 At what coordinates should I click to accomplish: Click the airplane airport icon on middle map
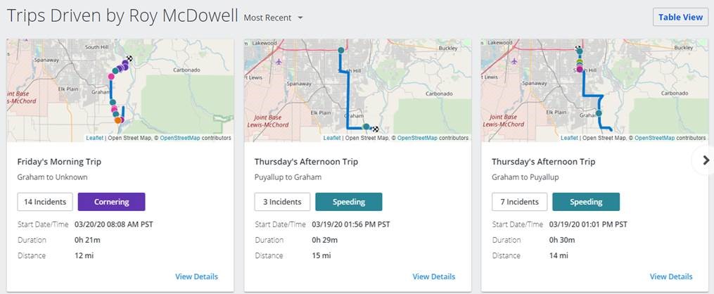coord(279,61)
